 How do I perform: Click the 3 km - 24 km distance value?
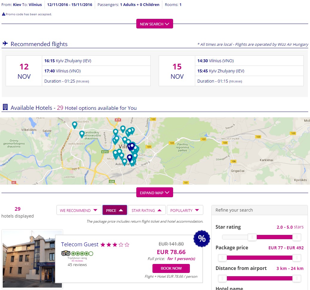290,268
